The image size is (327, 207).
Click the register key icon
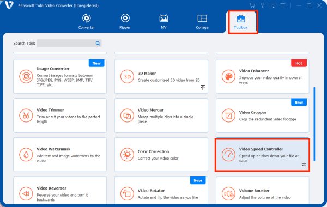pos(263,5)
